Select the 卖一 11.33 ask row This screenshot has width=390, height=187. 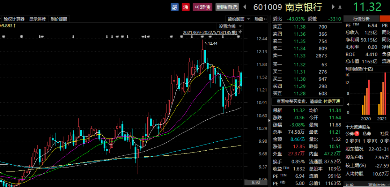point(307,55)
